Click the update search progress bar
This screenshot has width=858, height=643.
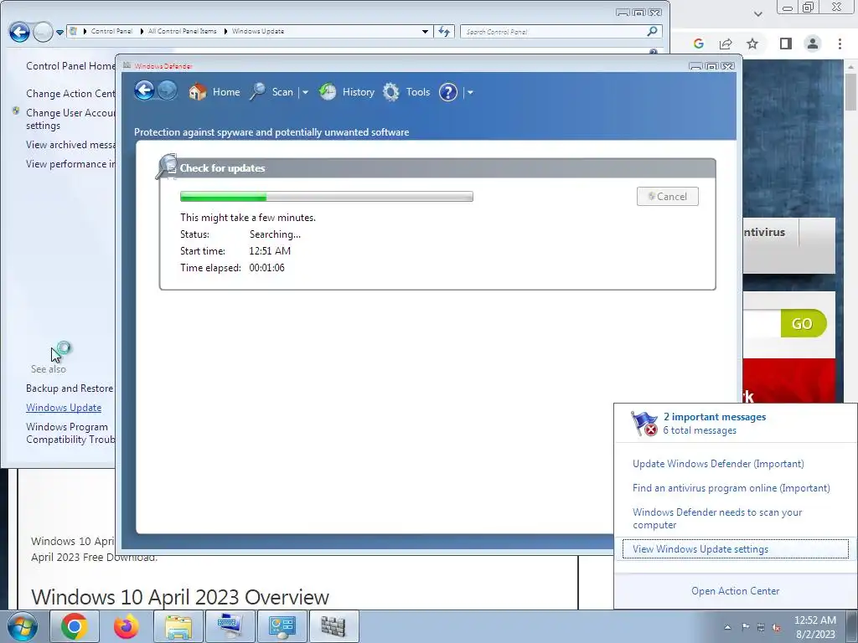tap(327, 197)
